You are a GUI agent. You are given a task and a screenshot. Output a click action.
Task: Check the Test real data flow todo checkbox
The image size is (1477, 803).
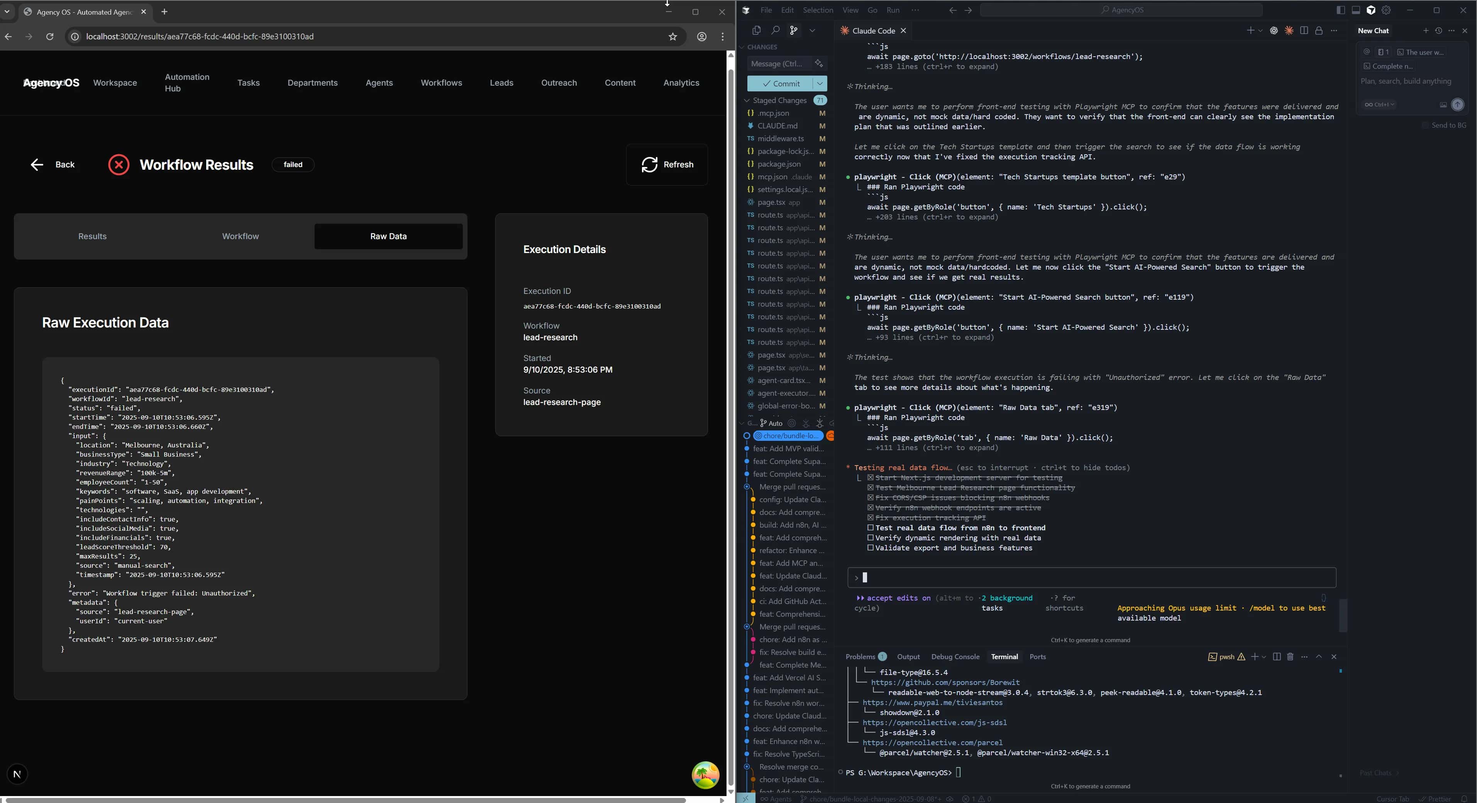(870, 528)
